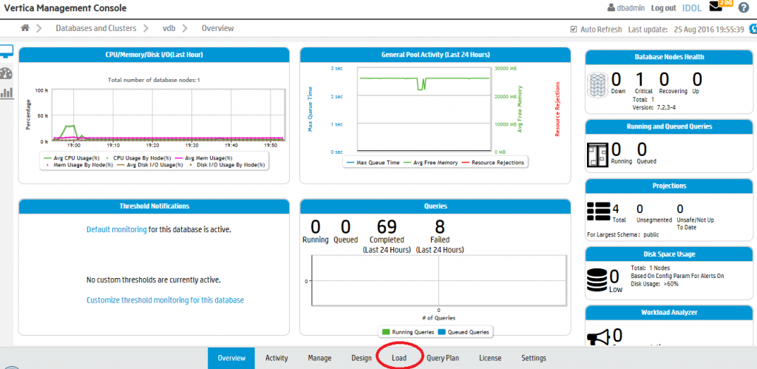Select the bar chart sidebar icon
757x369 pixels.
tap(6, 92)
